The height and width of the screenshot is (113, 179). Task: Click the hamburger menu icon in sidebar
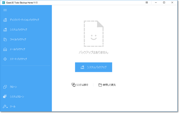5,10
